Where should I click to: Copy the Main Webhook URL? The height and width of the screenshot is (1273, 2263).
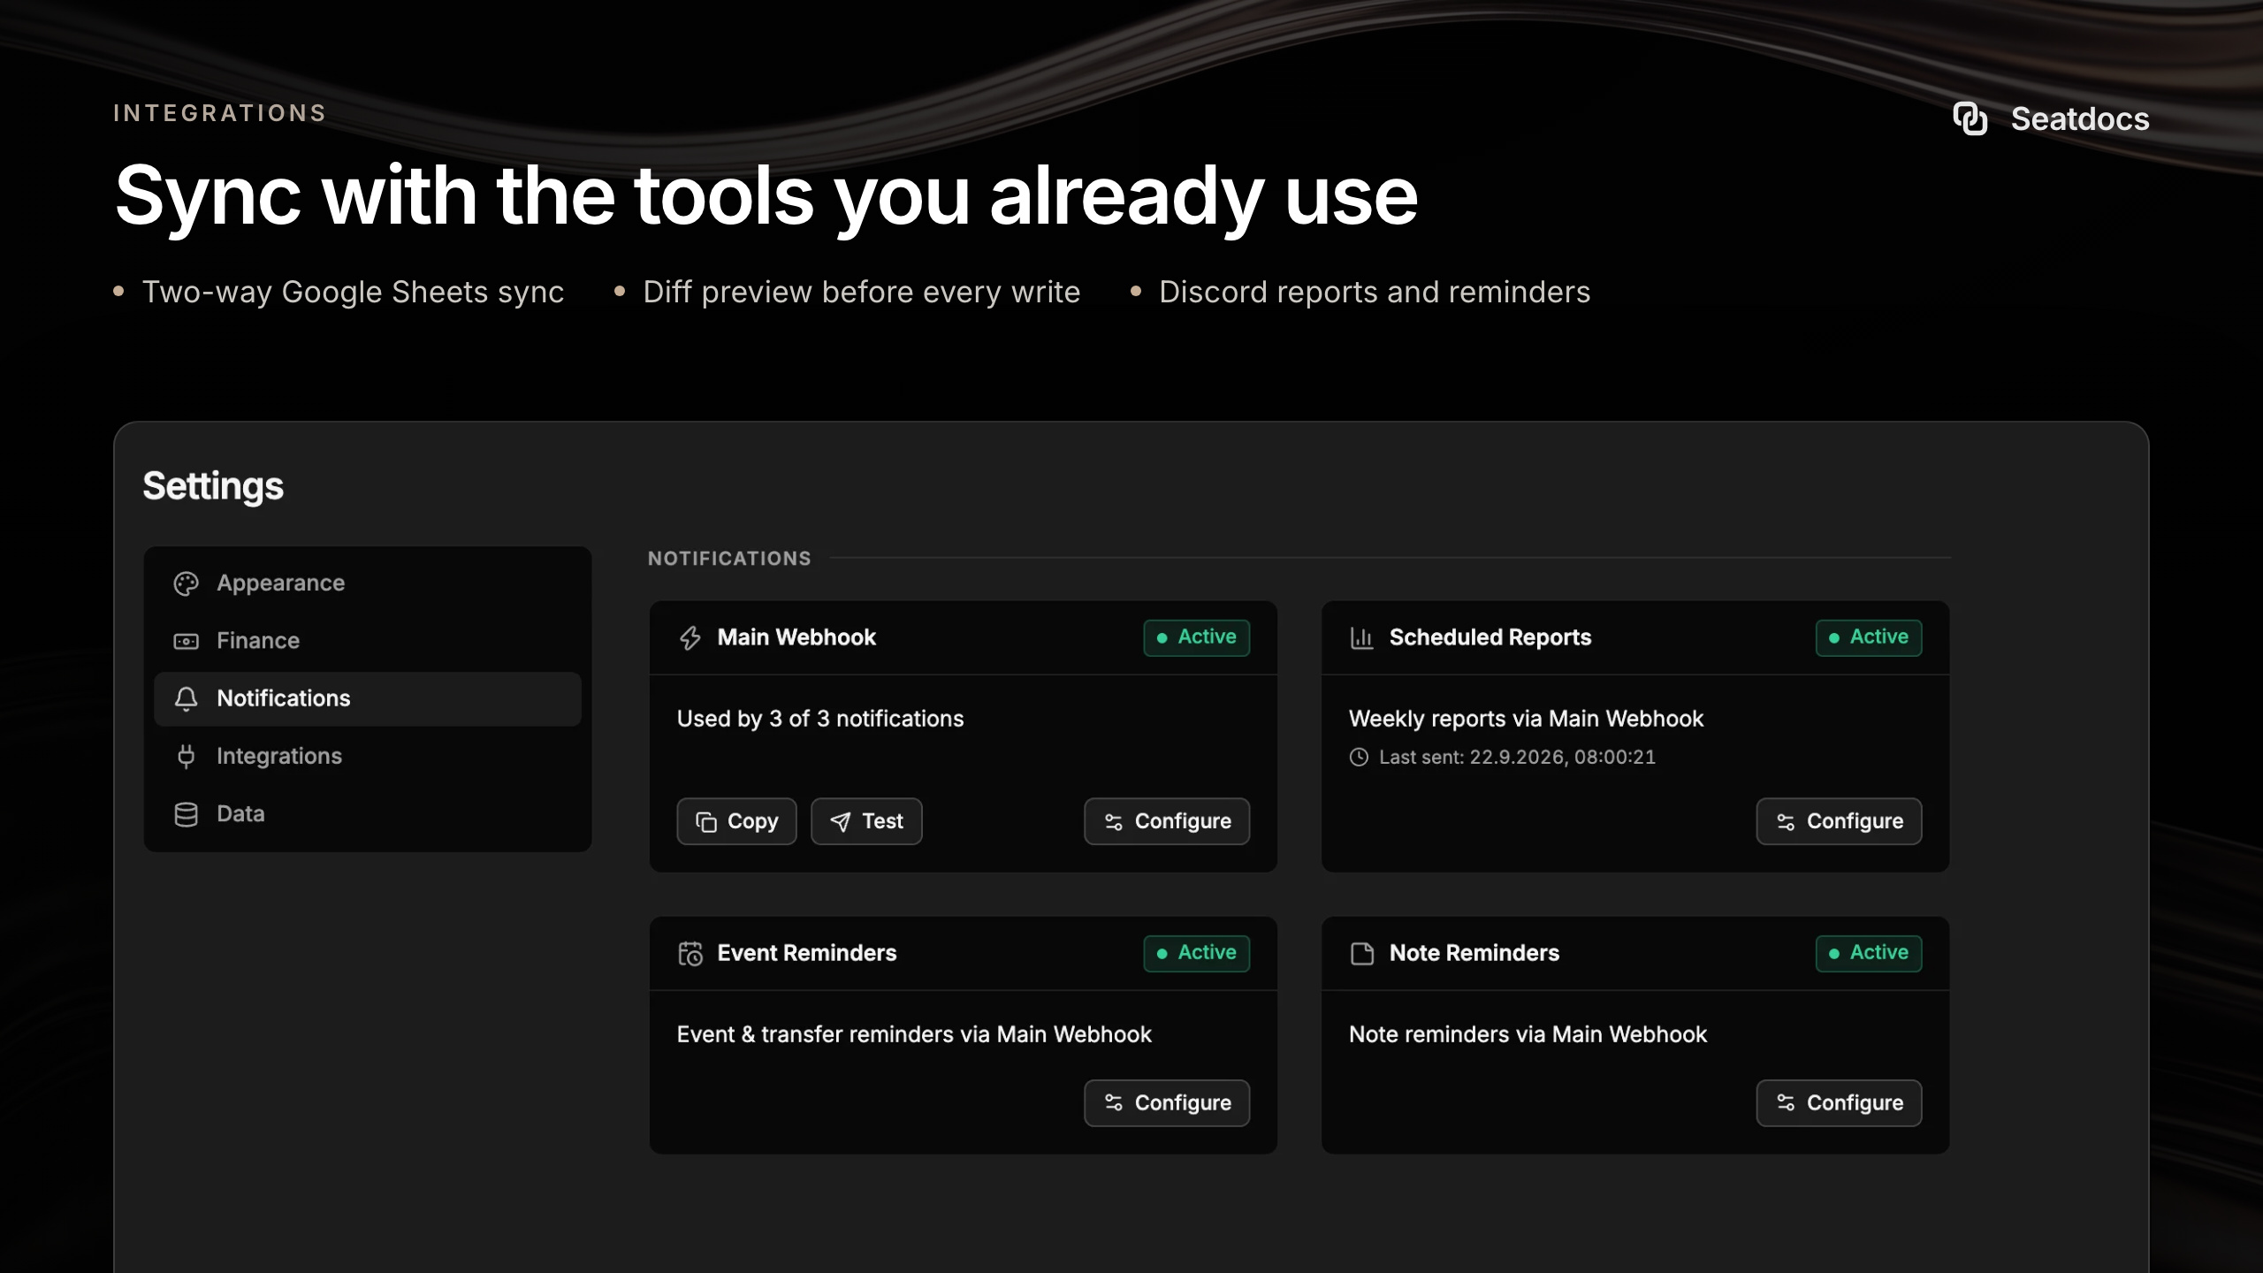pos(736,821)
